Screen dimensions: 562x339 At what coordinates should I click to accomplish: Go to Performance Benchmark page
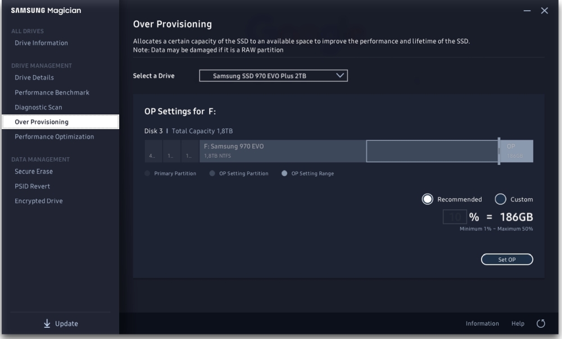click(52, 93)
